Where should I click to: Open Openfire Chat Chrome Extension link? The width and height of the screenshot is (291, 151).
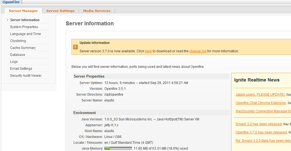tap(261, 103)
